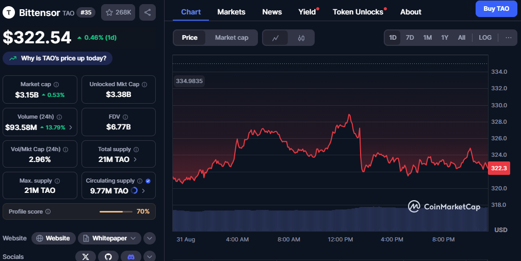
Task: Open the GitHub social link
Action: [108, 257]
